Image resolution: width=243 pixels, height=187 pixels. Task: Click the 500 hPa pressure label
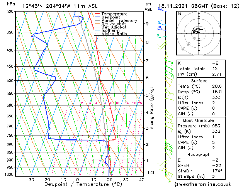11,80
